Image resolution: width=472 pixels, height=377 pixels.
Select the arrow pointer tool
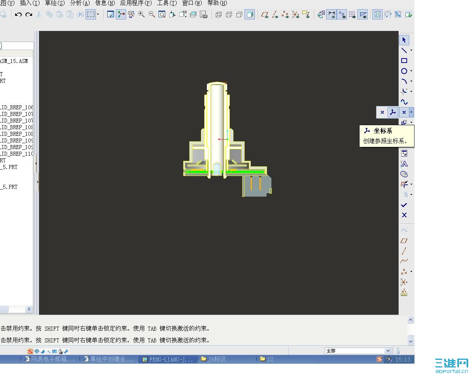point(404,40)
